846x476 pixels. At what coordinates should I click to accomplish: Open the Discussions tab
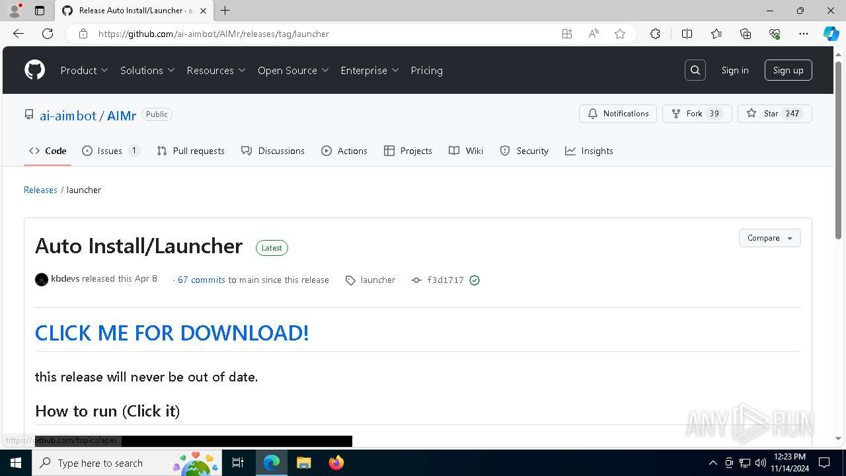click(273, 151)
